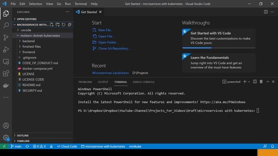Synchronize changes icon in status bar
Viewport: 278px width, 156px height.
pyautogui.click(x=27, y=146)
